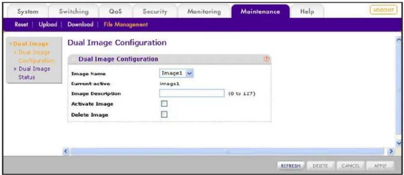Open the System tab

(x=28, y=12)
